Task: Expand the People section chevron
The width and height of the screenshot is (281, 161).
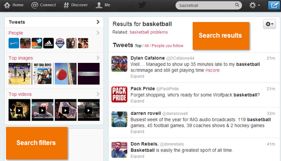Action: [x=98, y=33]
